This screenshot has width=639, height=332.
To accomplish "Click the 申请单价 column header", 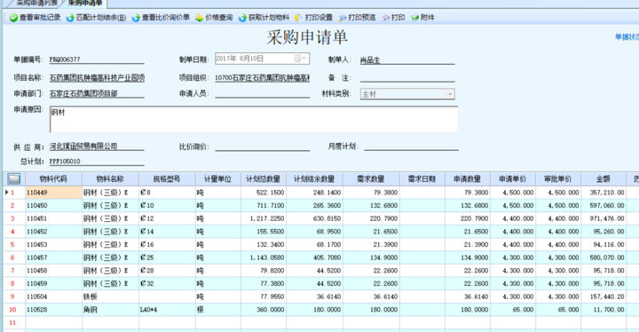I will (512, 178).
